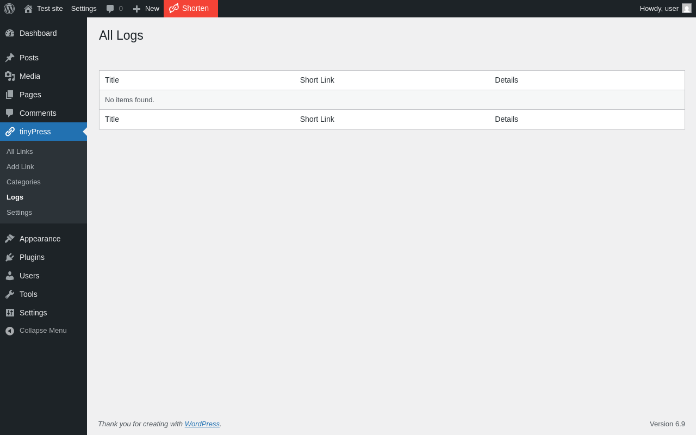696x435 pixels.
Task: Click the Dashboard gauge icon
Action: pos(10,33)
